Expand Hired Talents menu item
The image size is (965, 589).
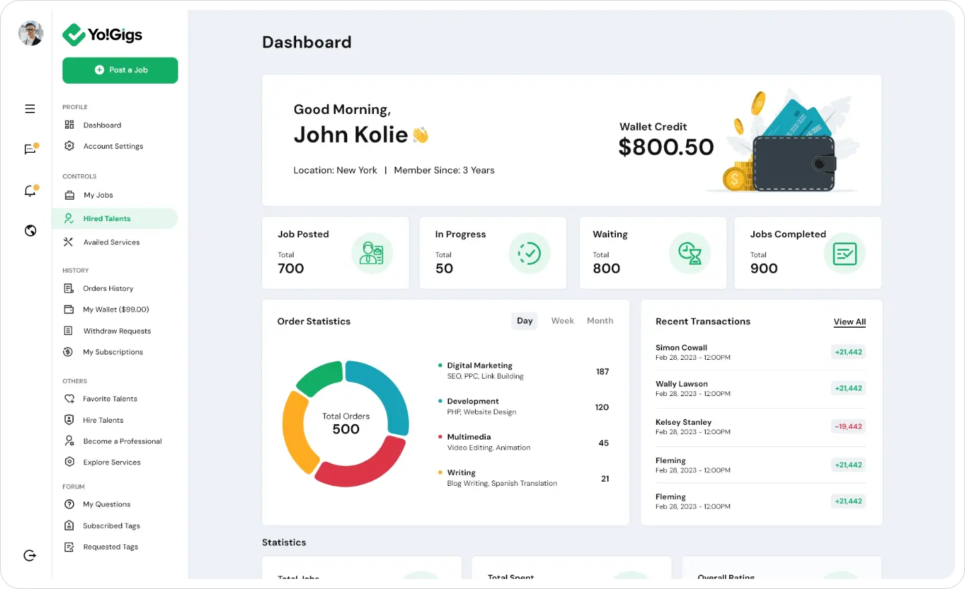(107, 218)
